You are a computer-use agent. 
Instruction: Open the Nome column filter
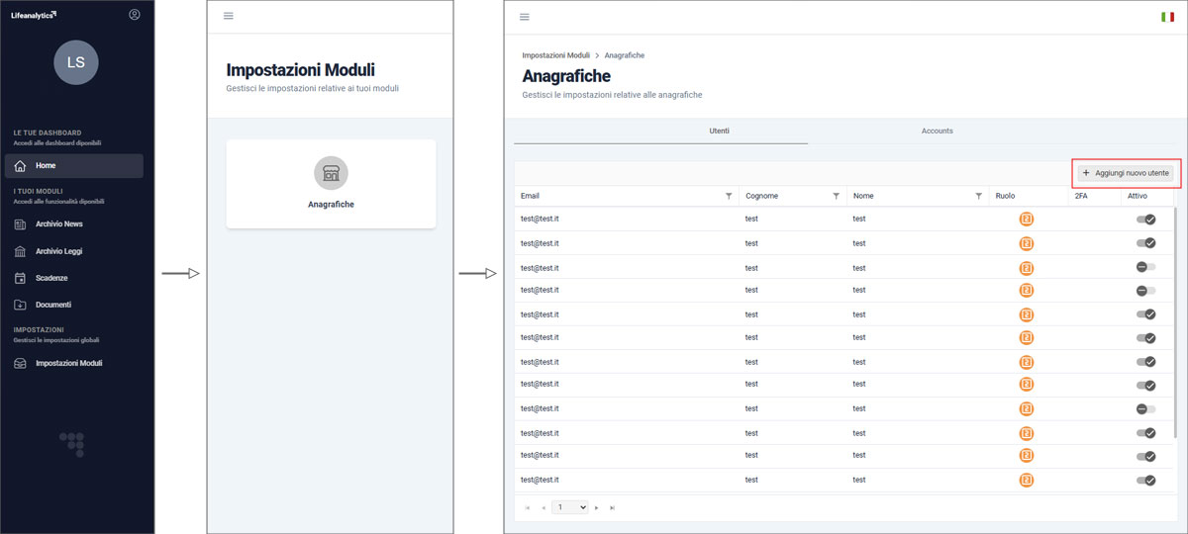[979, 196]
